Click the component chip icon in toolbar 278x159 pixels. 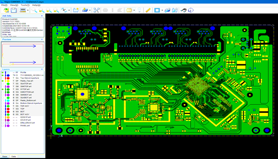pos(129,10)
